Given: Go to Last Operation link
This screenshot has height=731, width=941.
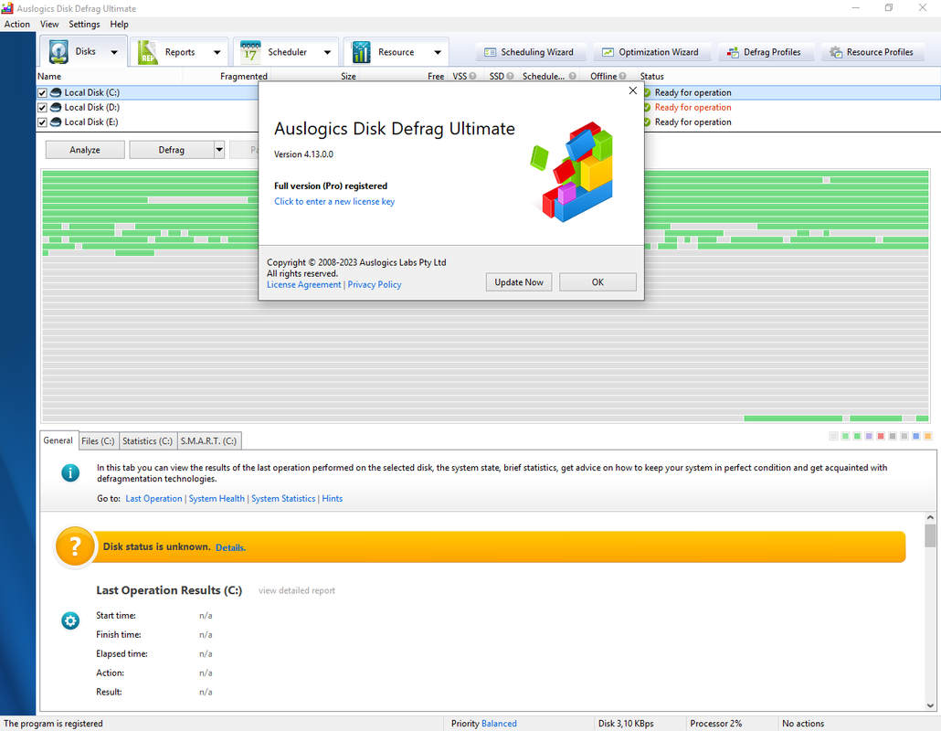Looking at the screenshot, I should (153, 499).
